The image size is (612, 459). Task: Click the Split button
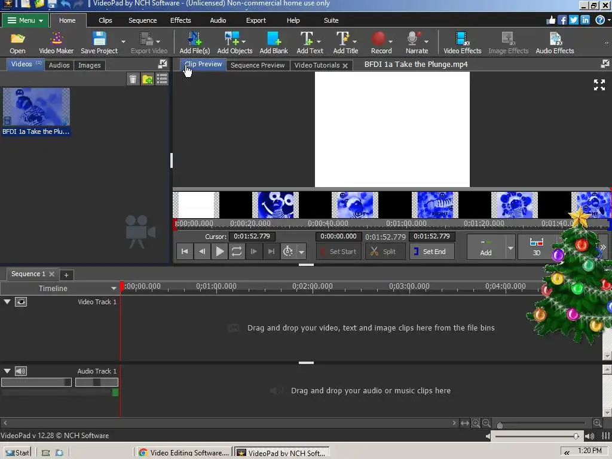(384, 252)
